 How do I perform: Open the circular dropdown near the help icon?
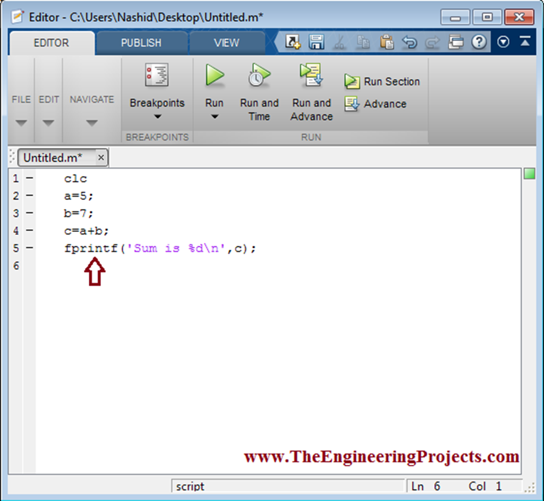pyautogui.click(x=503, y=41)
